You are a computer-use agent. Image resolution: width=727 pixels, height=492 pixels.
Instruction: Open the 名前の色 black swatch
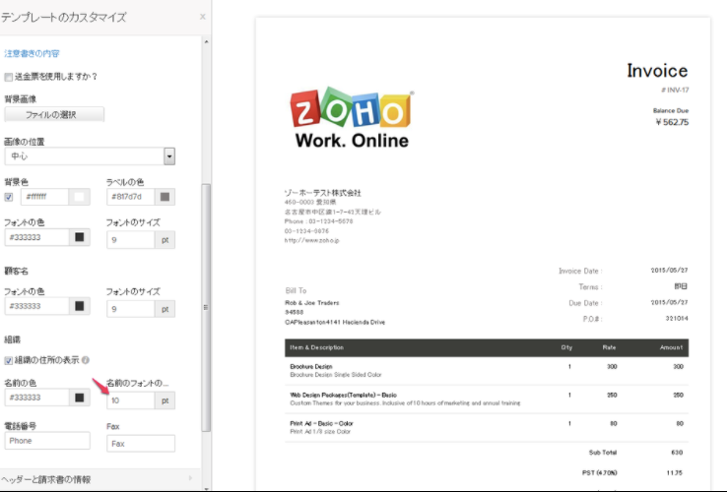(x=79, y=398)
